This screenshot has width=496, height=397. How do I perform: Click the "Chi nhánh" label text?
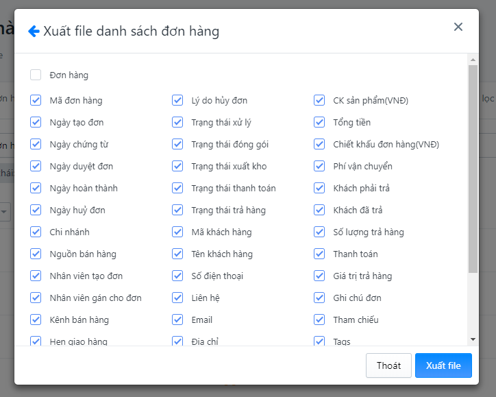pyautogui.click(x=70, y=232)
